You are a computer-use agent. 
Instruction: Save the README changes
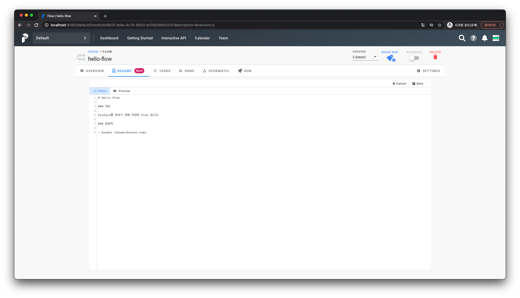(x=418, y=84)
